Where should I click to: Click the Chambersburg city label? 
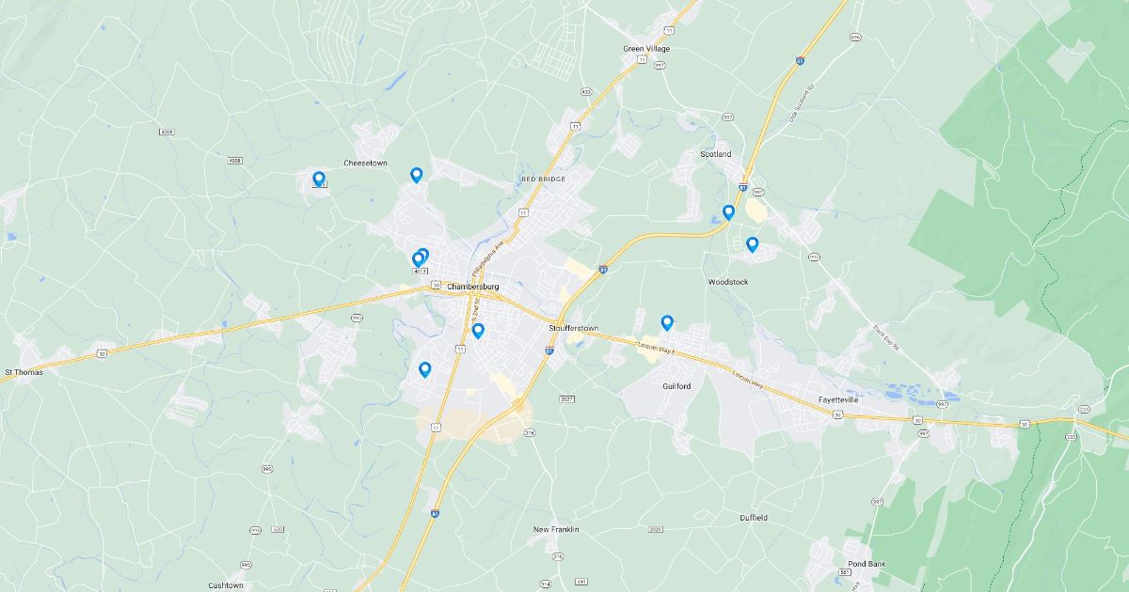pos(473,286)
